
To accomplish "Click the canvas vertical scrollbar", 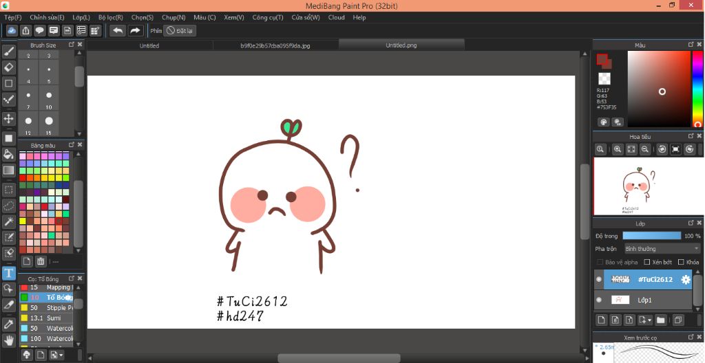I will pyautogui.click(x=585, y=201).
